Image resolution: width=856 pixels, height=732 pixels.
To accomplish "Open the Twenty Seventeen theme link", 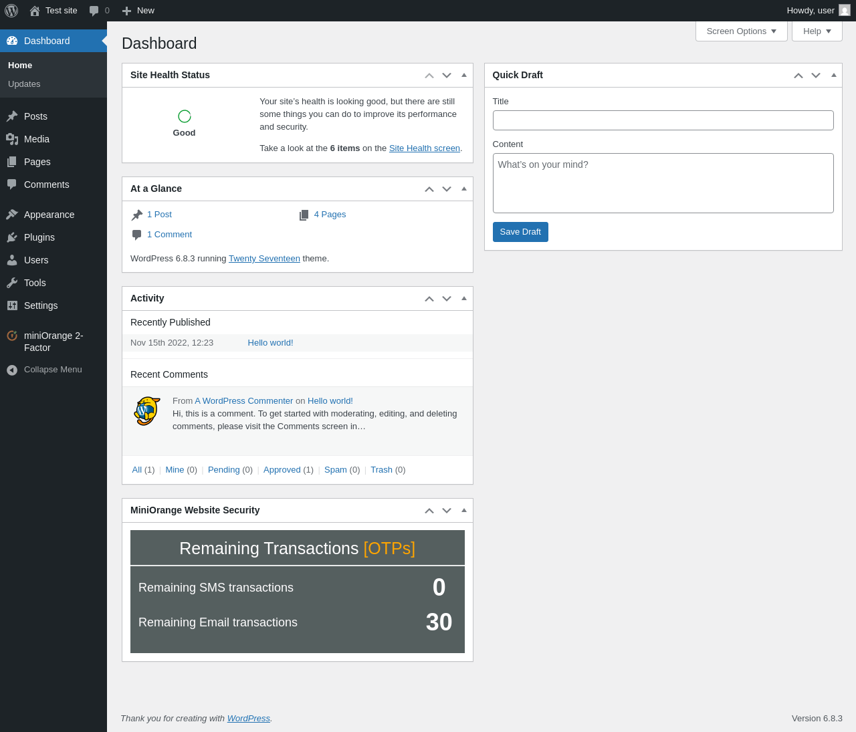I will click(x=264, y=259).
